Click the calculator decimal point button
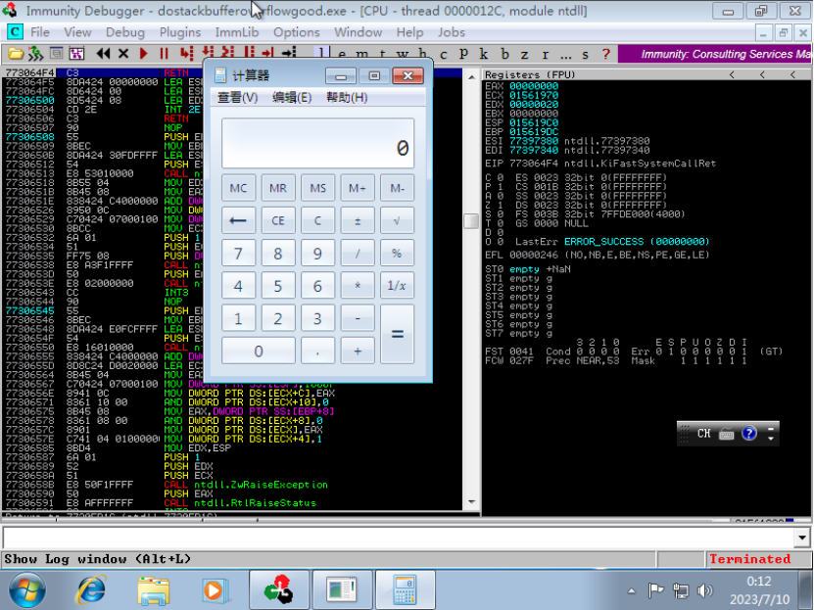Screen dimensions: 814x610 (317, 351)
